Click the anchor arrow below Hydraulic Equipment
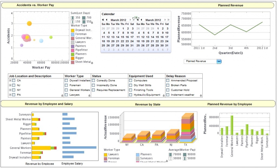The width and height of the screenshot is (277, 168). click(164, 95)
